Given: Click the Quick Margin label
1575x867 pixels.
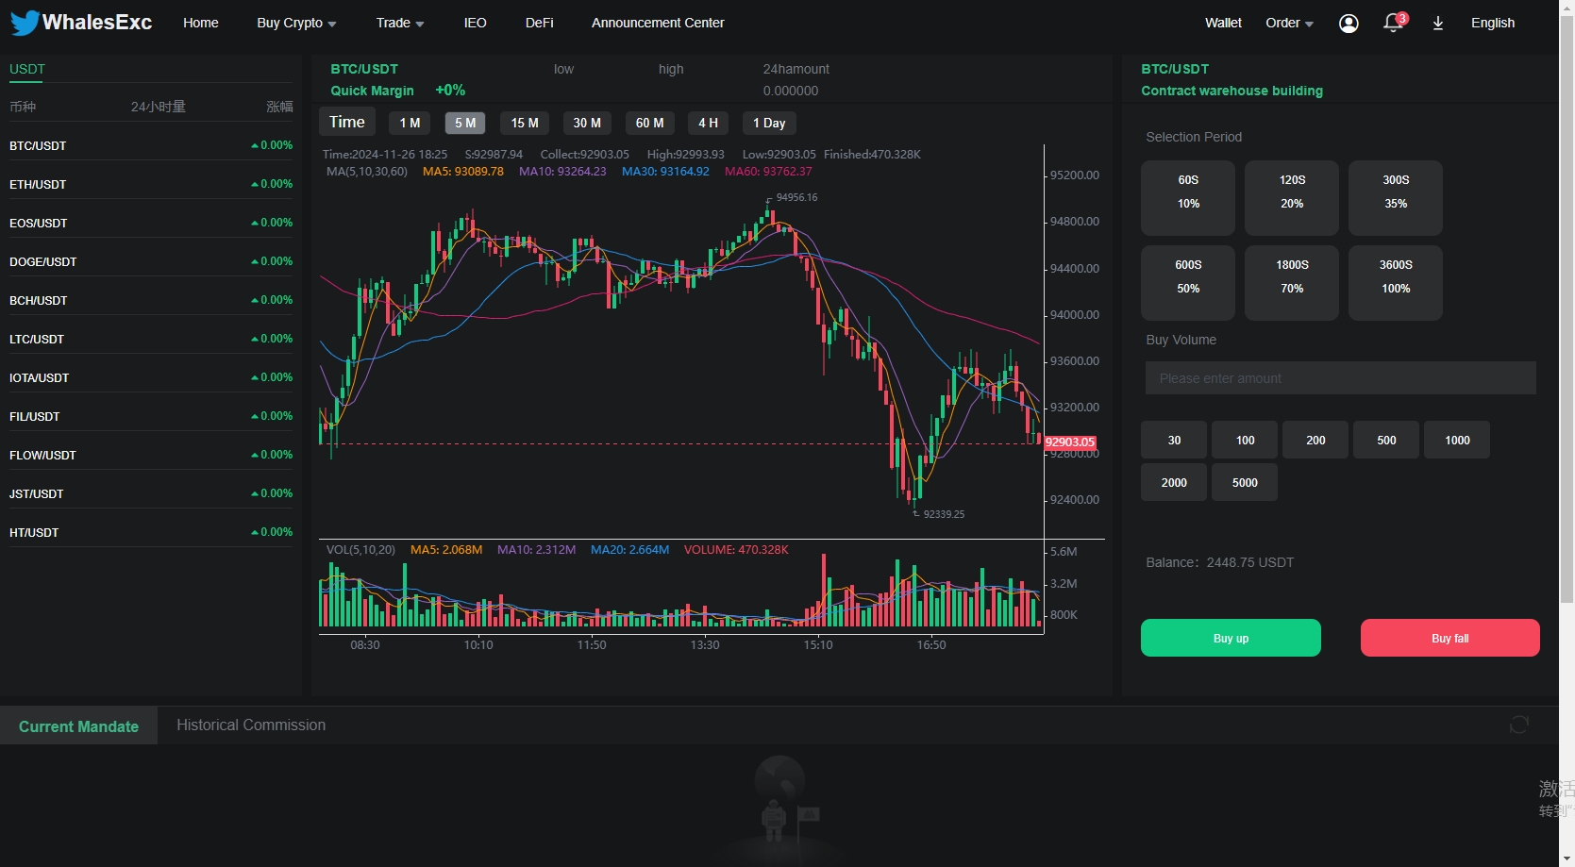Looking at the screenshot, I should pos(372,91).
